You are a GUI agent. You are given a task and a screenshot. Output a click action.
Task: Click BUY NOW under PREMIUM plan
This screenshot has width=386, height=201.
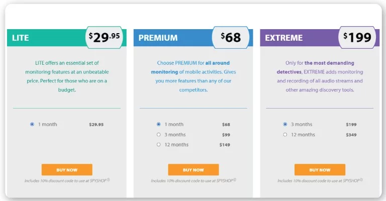tap(194, 170)
